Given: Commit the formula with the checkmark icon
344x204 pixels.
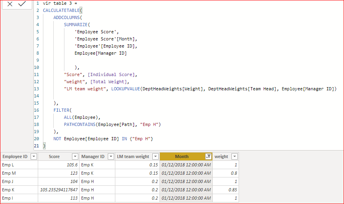Looking at the screenshot, I should click(22, 4).
